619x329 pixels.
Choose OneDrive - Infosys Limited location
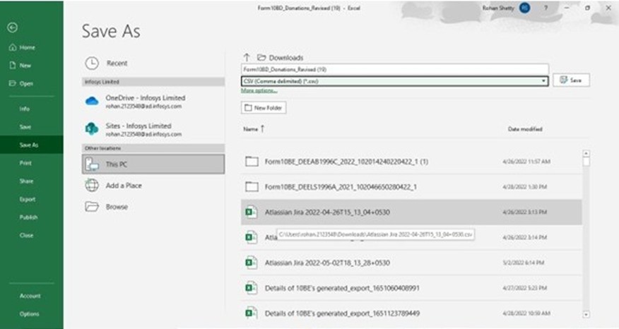click(x=153, y=102)
